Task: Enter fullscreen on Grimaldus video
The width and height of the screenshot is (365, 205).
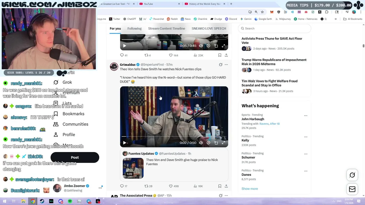Action: (x=223, y=143)
